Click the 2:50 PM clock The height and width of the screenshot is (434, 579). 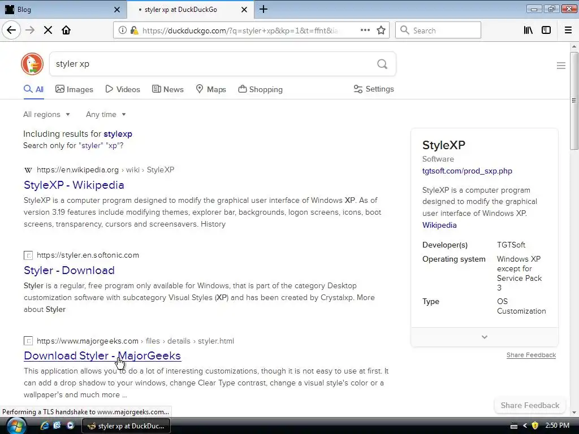point(557,426)
